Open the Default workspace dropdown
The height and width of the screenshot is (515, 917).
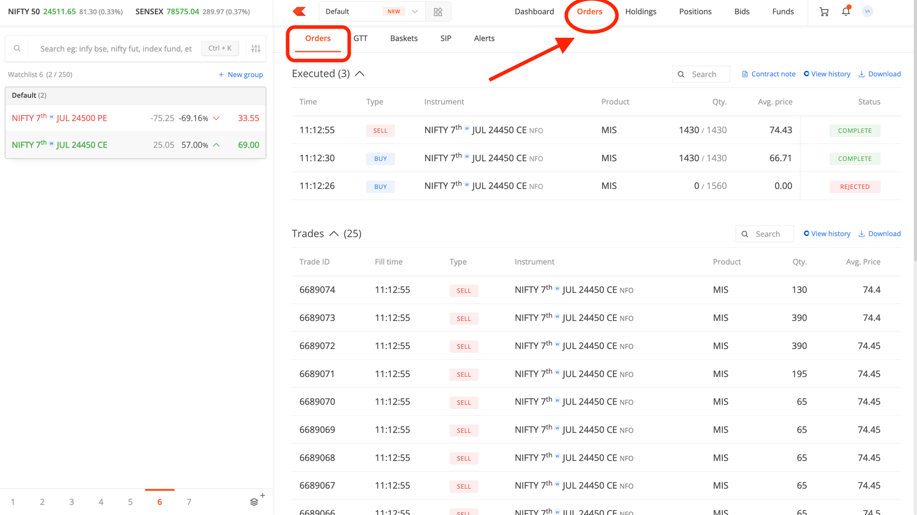(x=371, y=11)
